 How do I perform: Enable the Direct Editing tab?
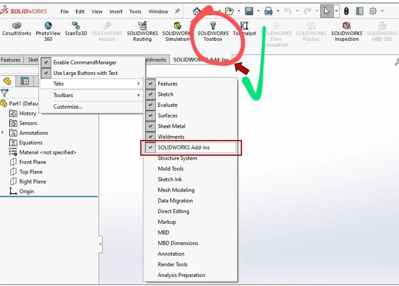pyautogui.click(x=173, y=211)
